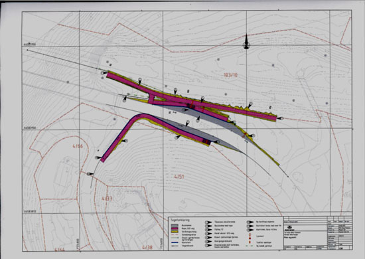This screenshot has width=365, height=259.
Task: Pick the yellow swatch in the legend
Action: click(x=175, y=232)
